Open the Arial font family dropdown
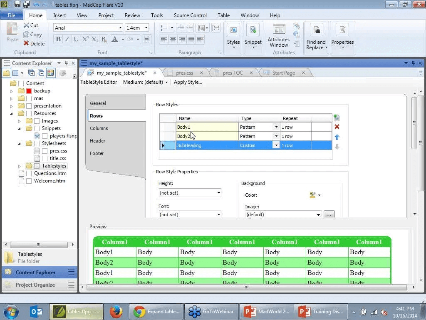 click(x=120, y=28)
